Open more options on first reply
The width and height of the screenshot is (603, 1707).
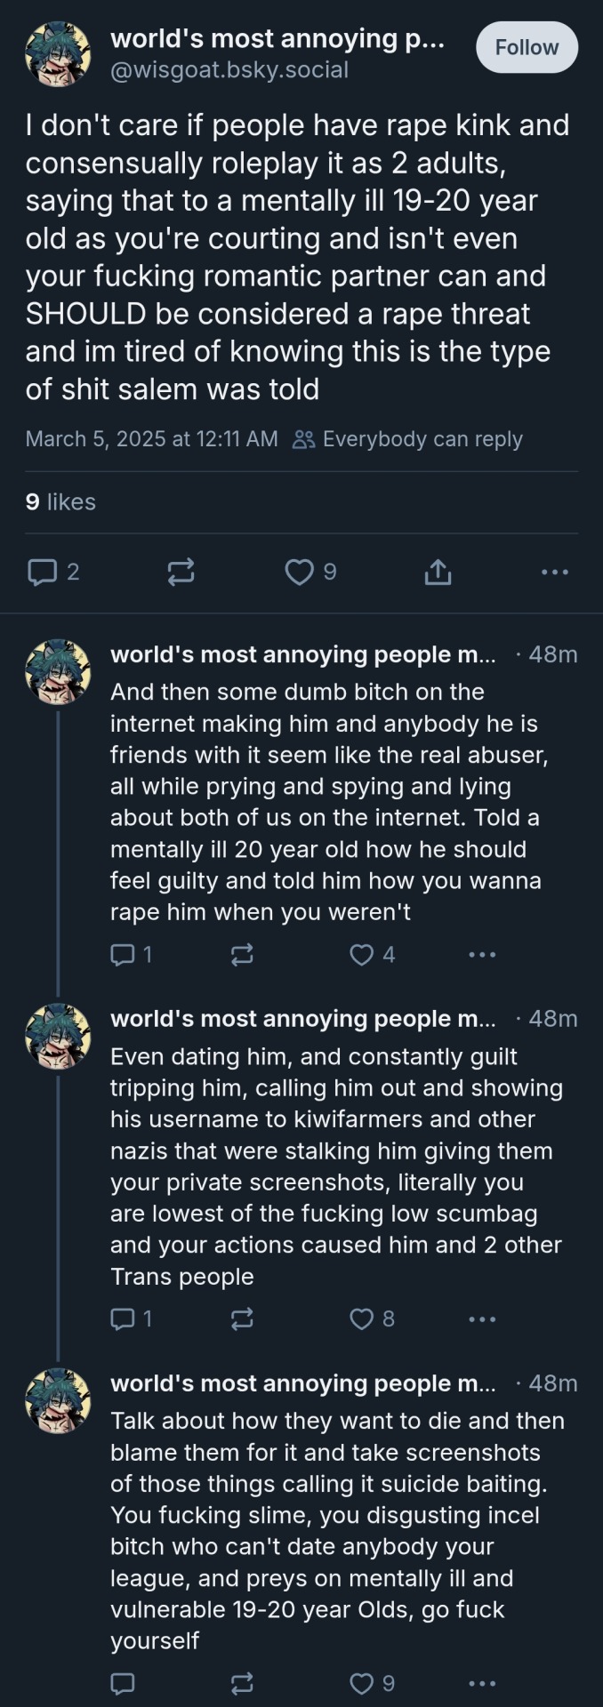pyautogui.click(x=482, y=955)
